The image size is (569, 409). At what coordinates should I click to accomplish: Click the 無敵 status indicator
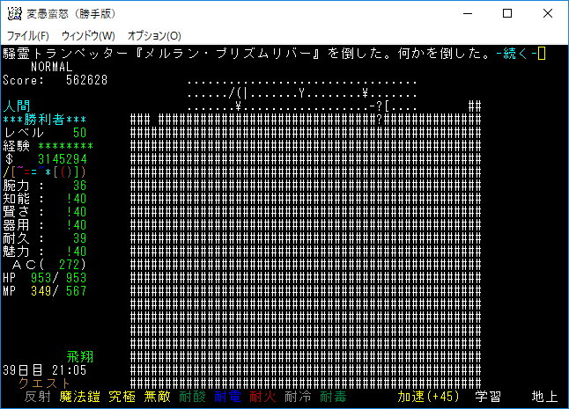[x=157, y=398]
